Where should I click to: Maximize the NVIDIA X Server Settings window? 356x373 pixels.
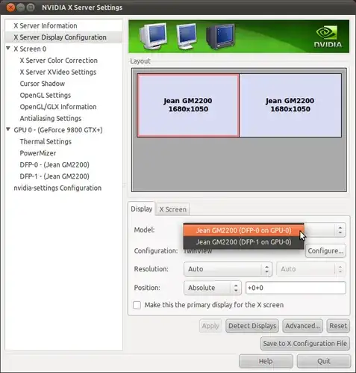point(31,7)
